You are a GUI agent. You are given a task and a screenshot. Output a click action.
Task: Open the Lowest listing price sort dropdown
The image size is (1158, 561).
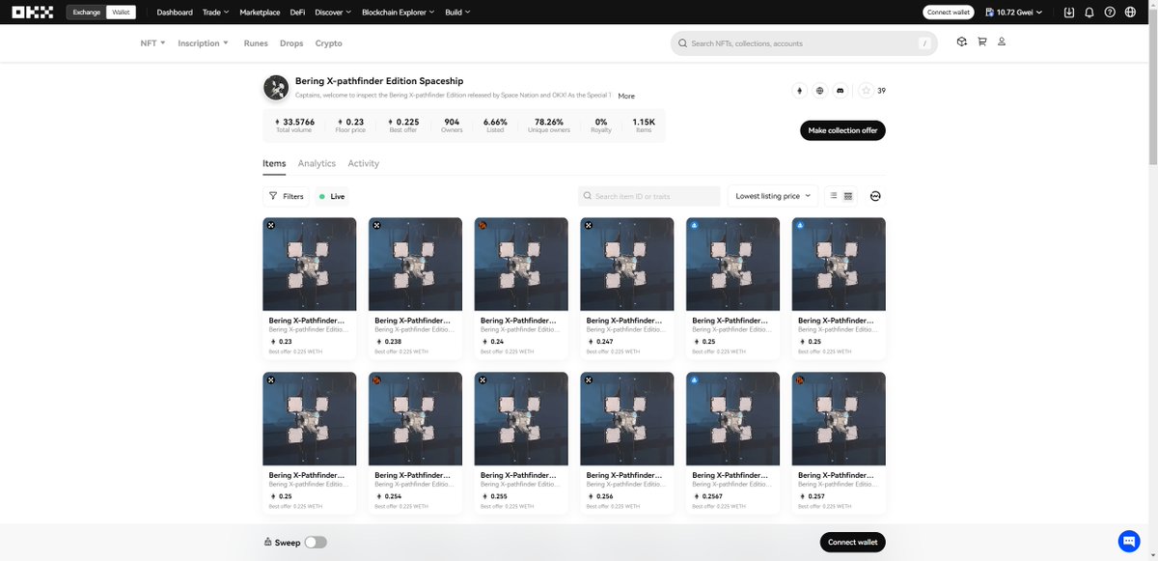773,196
